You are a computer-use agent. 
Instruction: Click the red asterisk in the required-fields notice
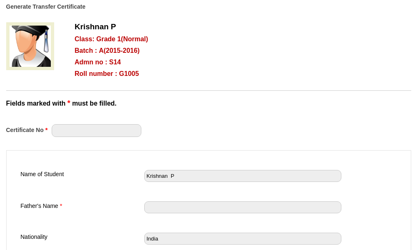[69, 103]
